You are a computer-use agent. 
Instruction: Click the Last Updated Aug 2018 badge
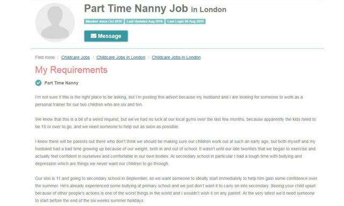tap(145, 21)
